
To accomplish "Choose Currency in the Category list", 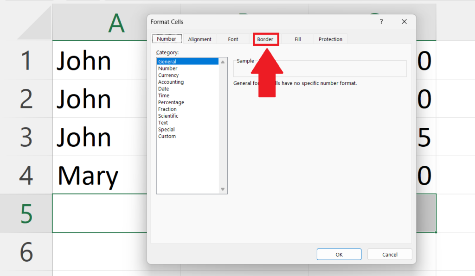I will 168,75.
